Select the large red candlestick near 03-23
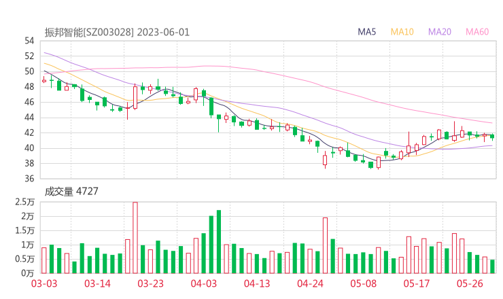503x299 pixels. 135,98
